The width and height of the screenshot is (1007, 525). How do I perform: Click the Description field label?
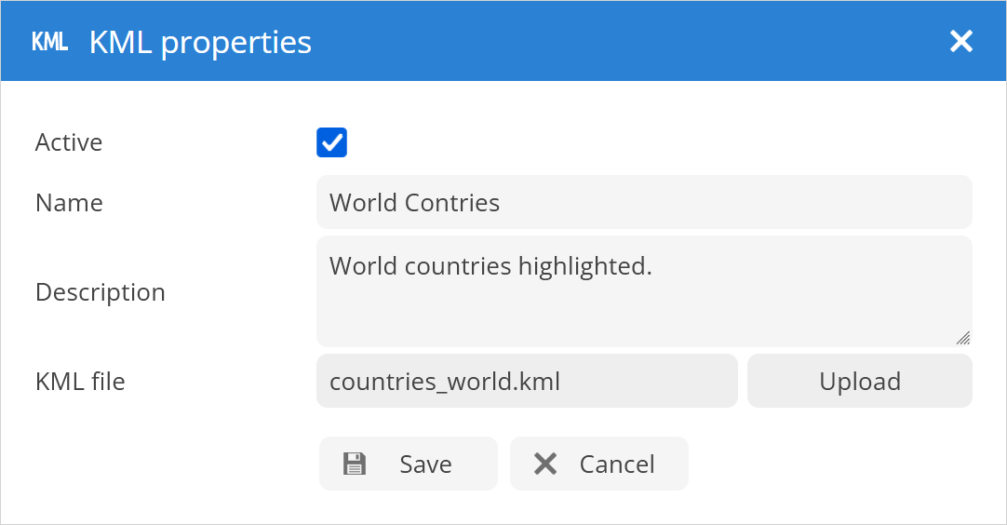pyautogui.click(x=100, y=291)
